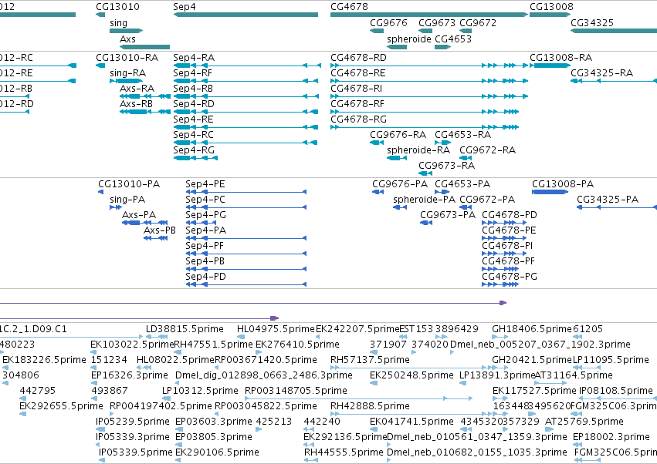Select protein CG13008-PA bar
The image size is (657, 464).
(x=550, y=192)
